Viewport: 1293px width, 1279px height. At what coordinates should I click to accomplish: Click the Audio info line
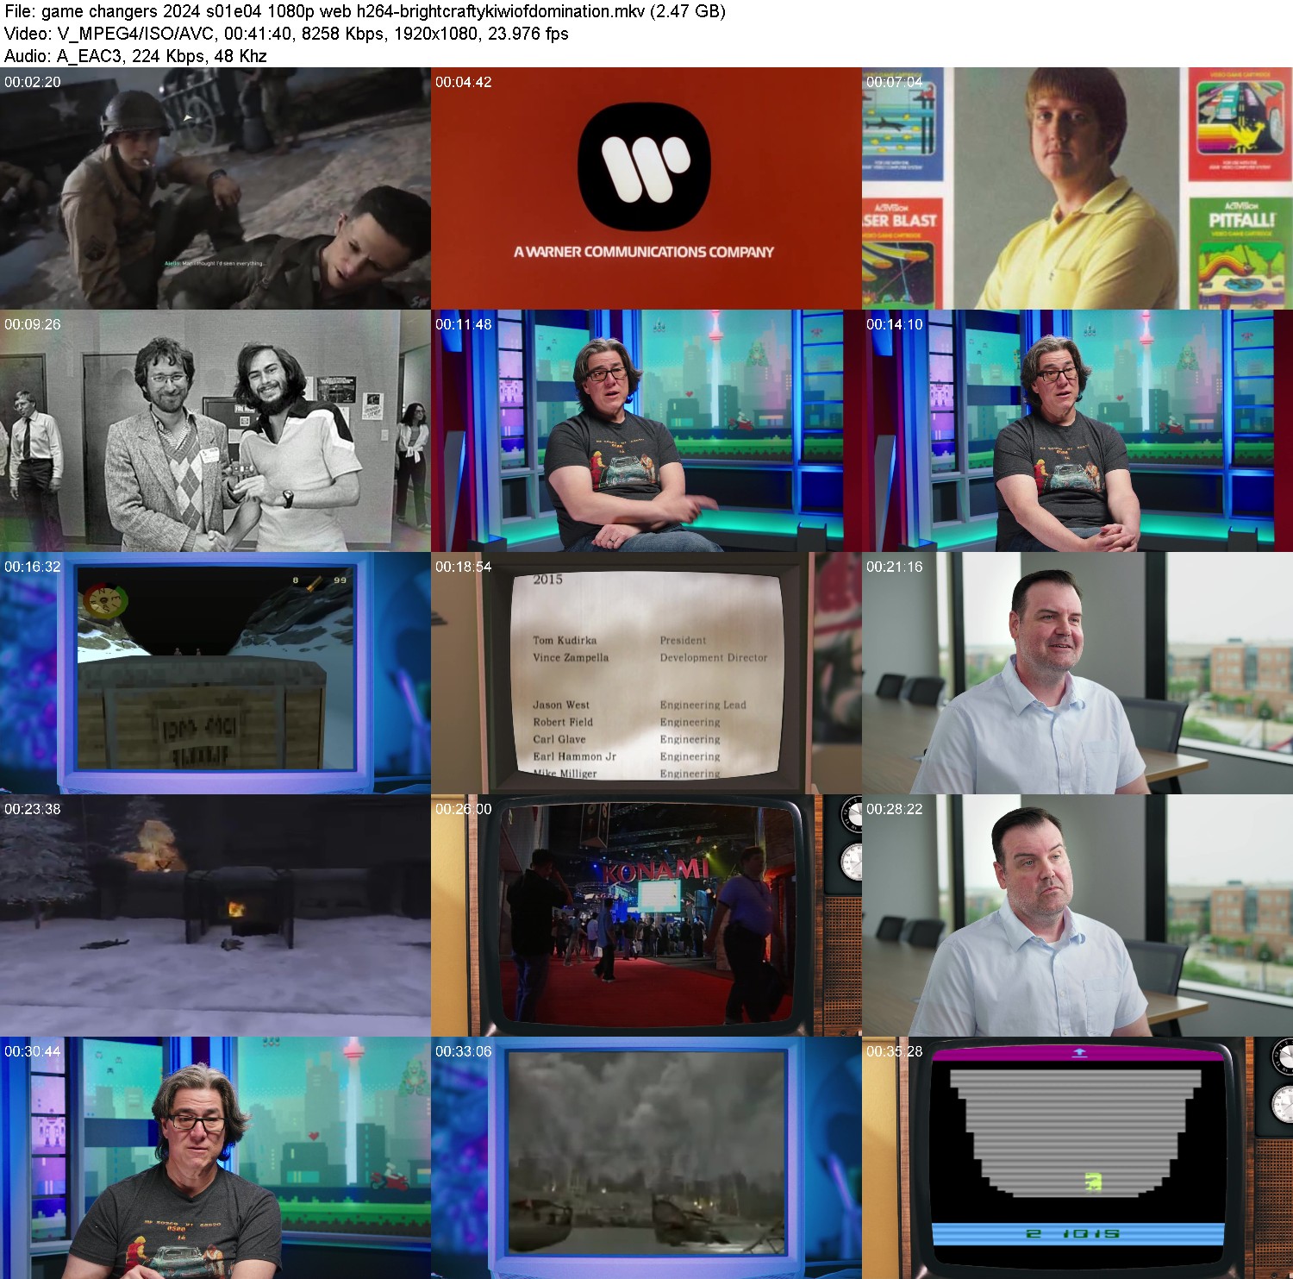(135, 56)
